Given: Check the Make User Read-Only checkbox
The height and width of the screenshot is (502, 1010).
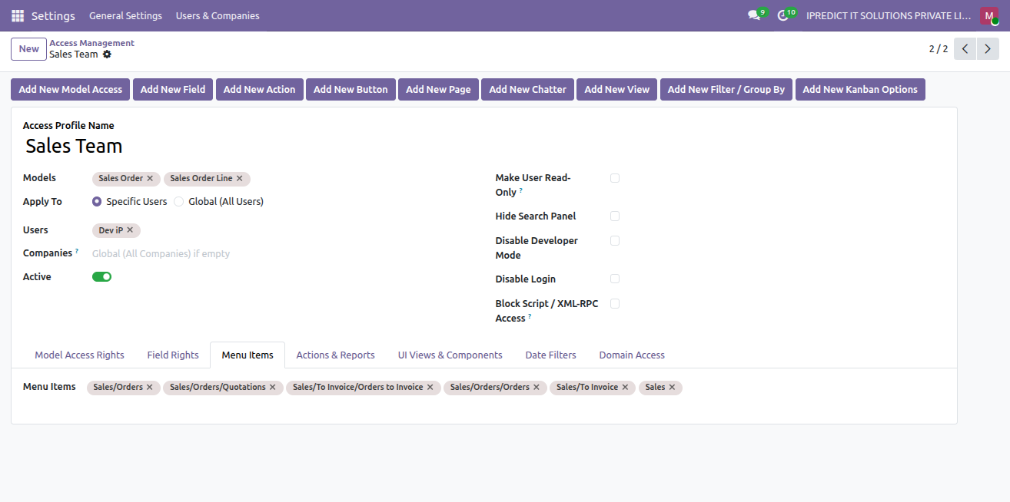Looking at the screenshot, I should (x=615, y=178).
